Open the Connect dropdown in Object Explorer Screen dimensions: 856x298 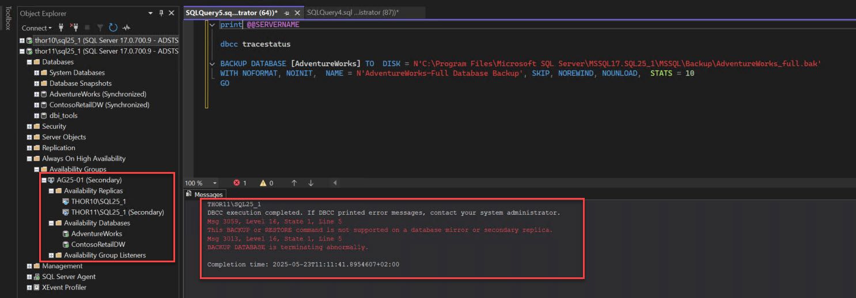(36, 28)
